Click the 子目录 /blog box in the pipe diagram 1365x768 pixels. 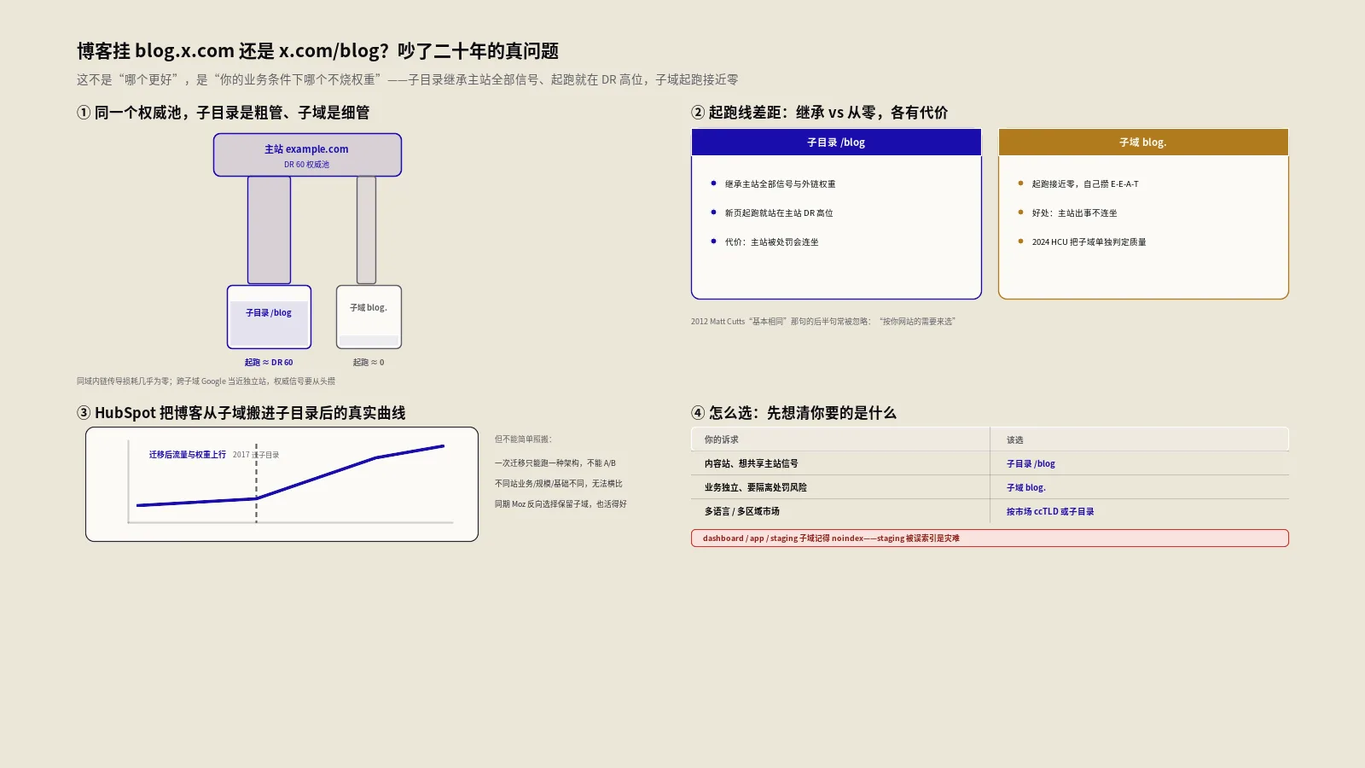pyautogui.click(x=269, y=317)
